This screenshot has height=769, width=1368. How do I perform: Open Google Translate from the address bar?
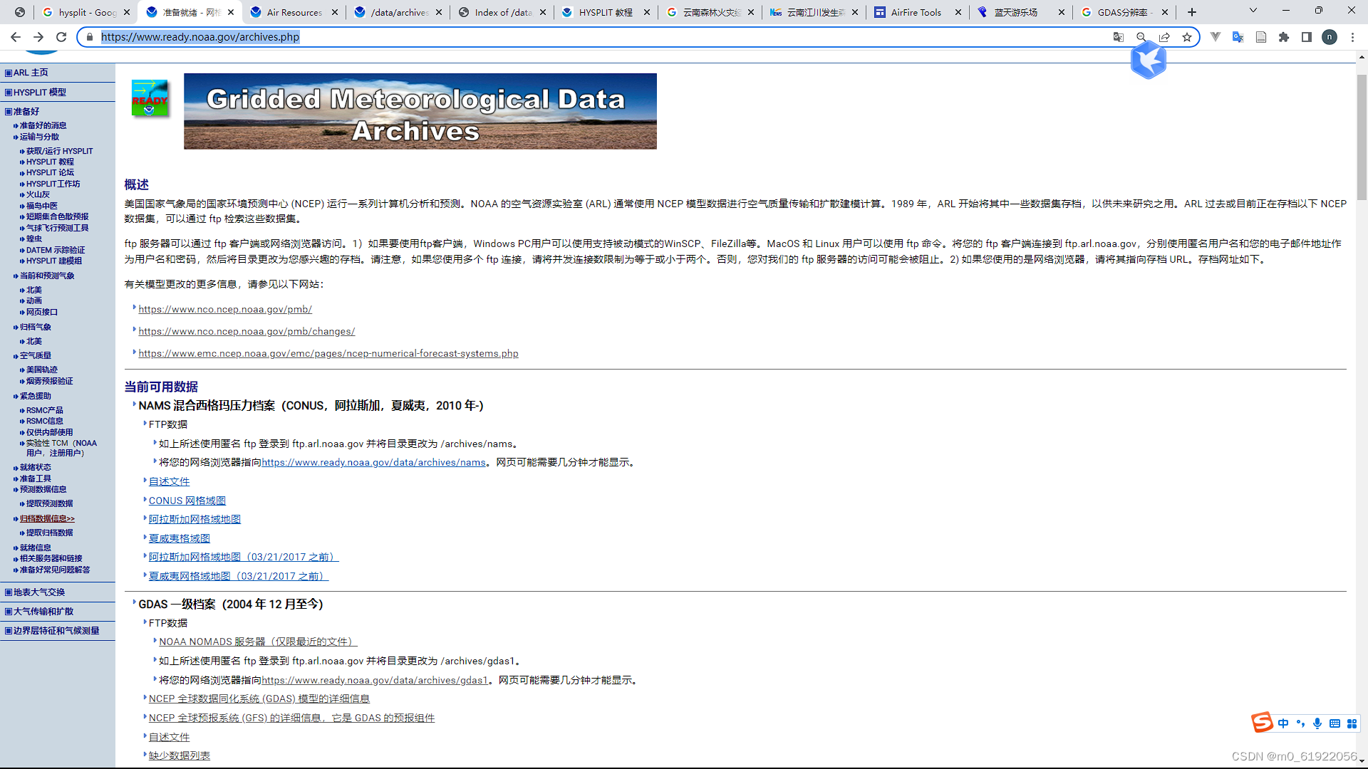(x=1119, y=37)
